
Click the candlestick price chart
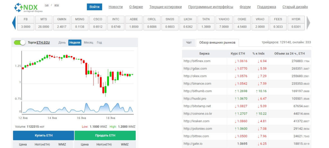(x=78, y=75)
